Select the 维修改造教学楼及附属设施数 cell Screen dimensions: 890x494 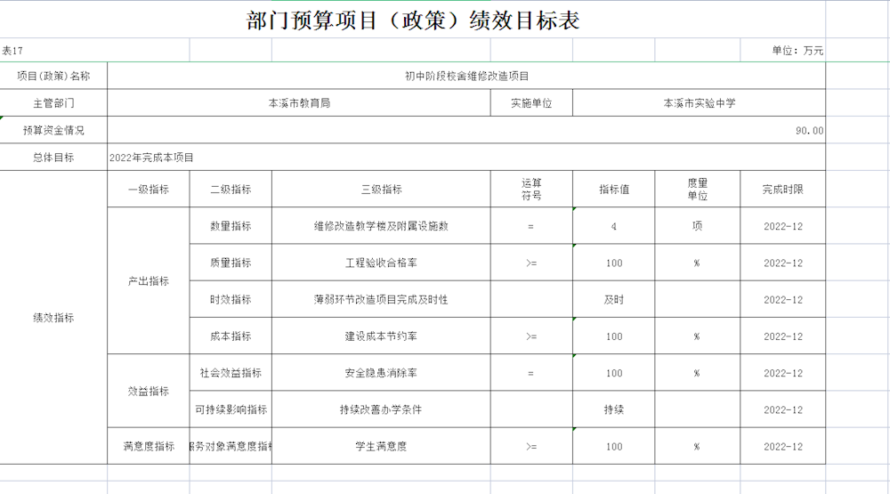pyautogui.click(x=381, y=226)
